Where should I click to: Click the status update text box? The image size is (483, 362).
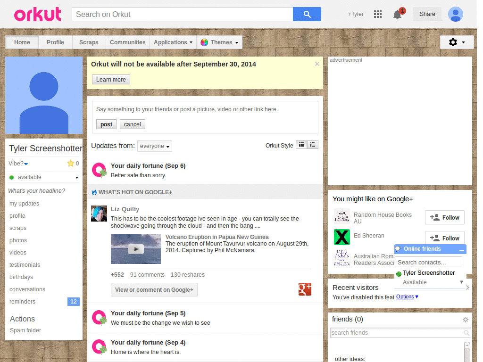pyautogui.click(x=205, y=109)
